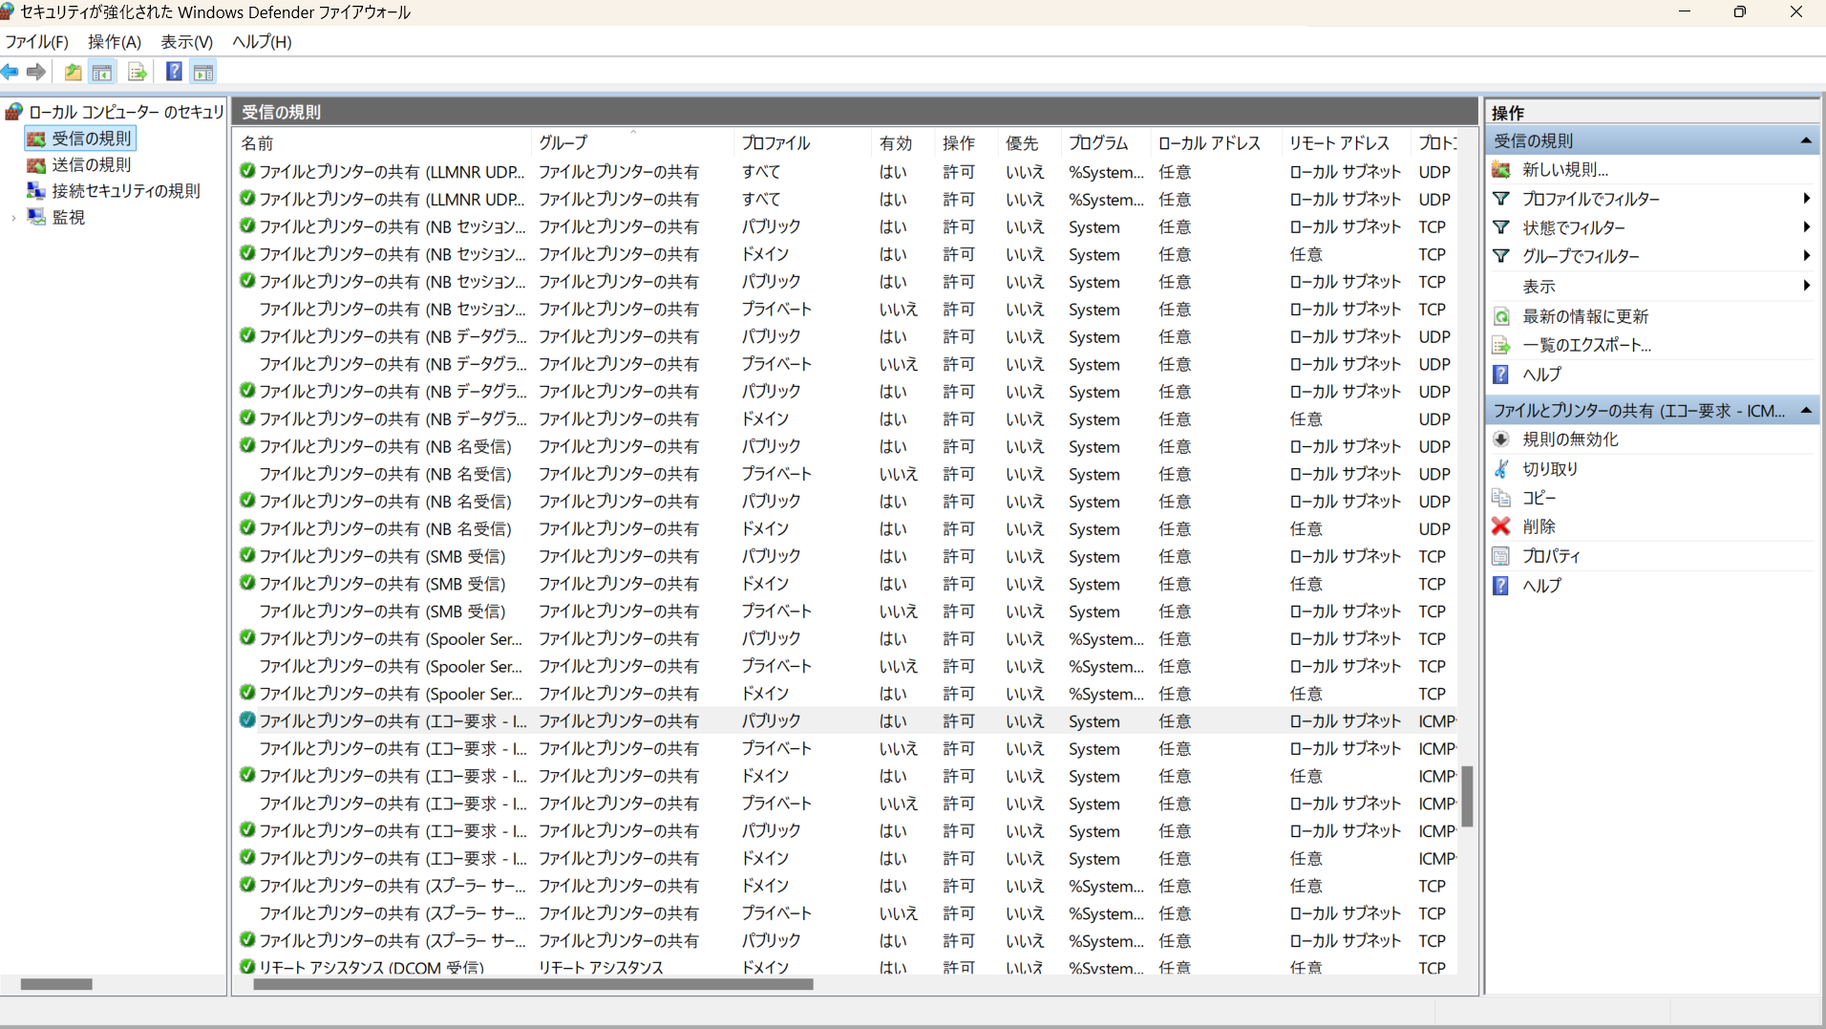Image resolution: width=1826 pixels, height=1029 pixels.
Task: Expand the 監視 node arrow
Action: tap(13, 218)
